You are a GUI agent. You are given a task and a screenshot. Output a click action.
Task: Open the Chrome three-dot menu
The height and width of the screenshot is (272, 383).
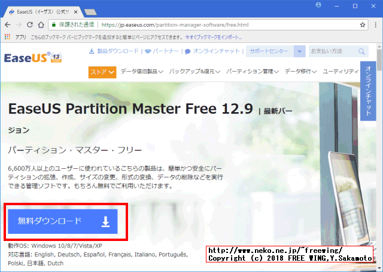376,25
